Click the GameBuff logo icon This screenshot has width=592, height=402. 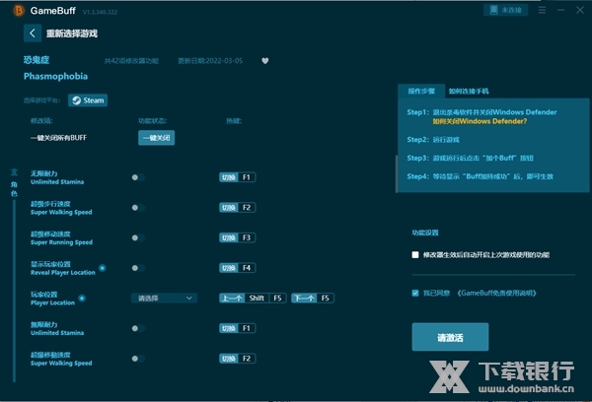[19, 11]
